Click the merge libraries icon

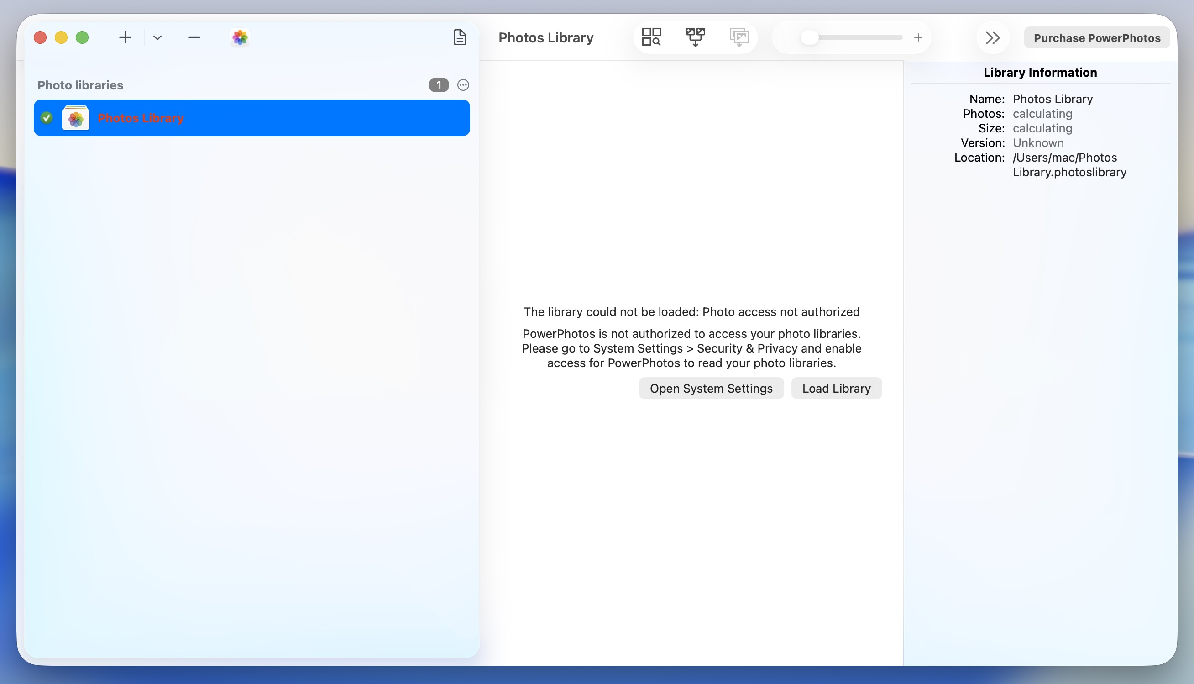695,37
